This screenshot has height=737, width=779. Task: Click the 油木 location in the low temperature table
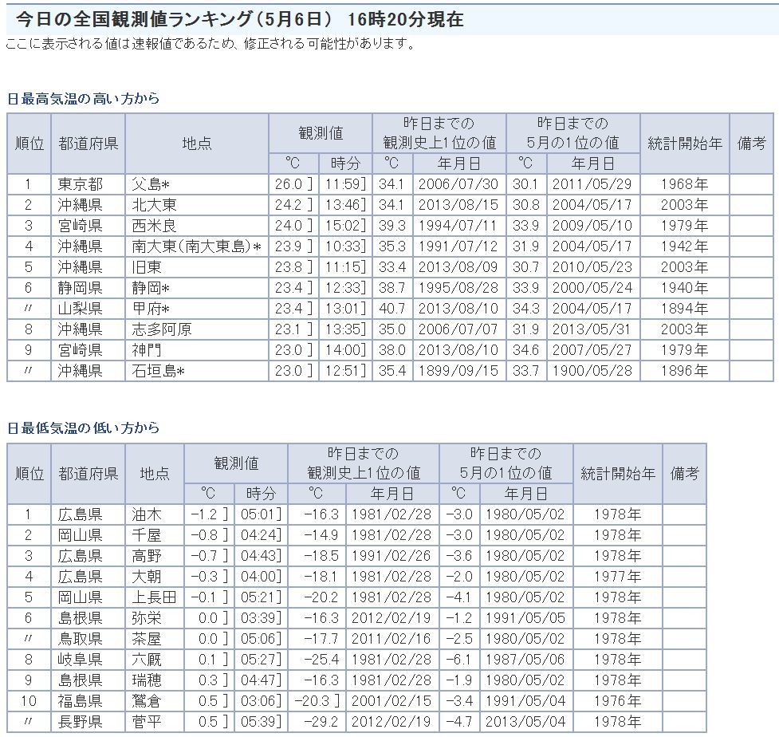click(x=146, y=514)
